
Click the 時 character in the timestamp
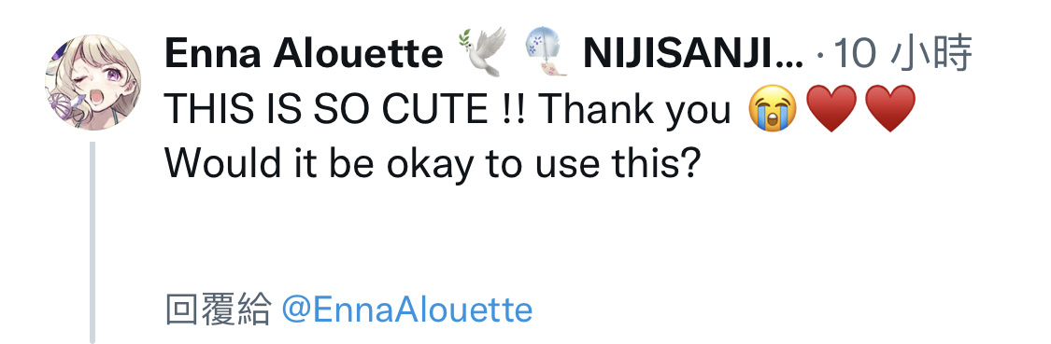[953, 53]
